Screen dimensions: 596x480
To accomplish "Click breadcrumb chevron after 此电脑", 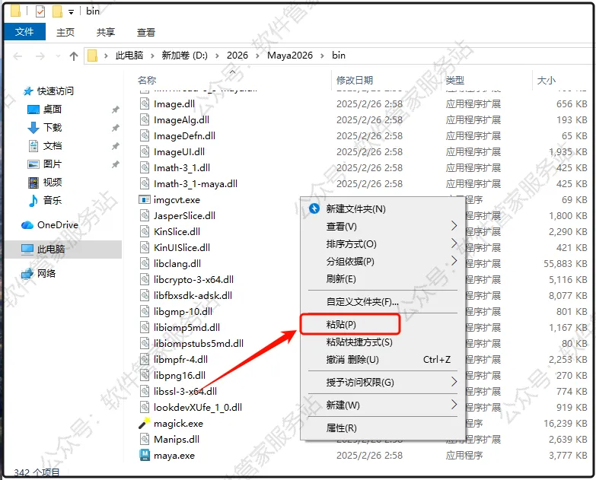I will 152,56.
